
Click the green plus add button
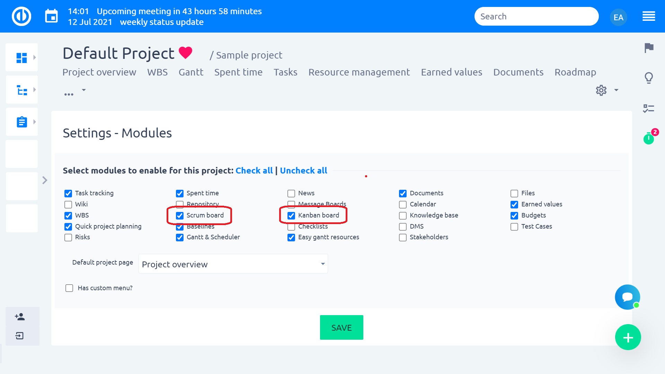pyautogui.click(x=628, y=337)
